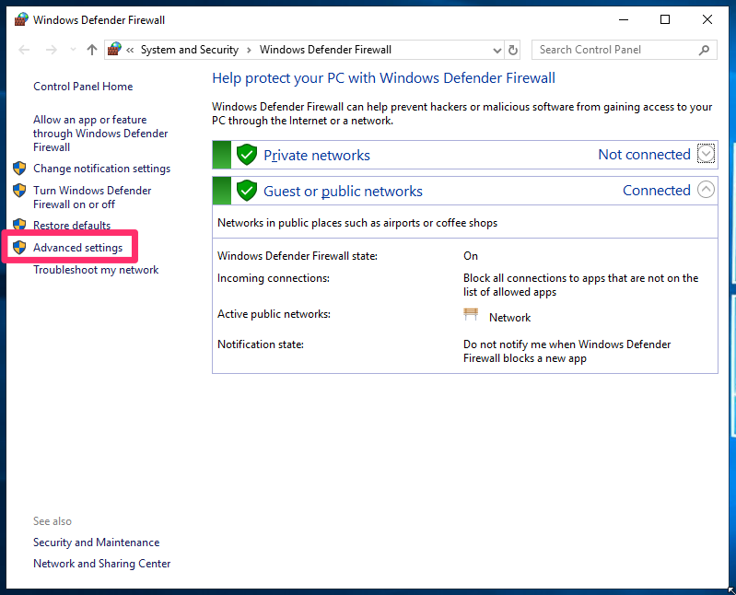Screen dimensions: 736x595
Task: Click Windows Defender Firewall breadcrumb
Action: (325, 50)
